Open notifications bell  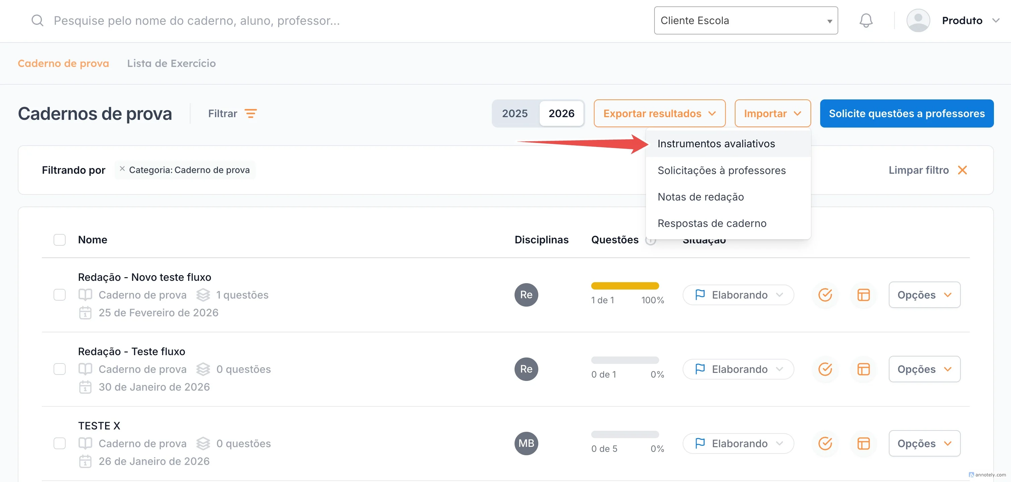[x=866, y=20]
